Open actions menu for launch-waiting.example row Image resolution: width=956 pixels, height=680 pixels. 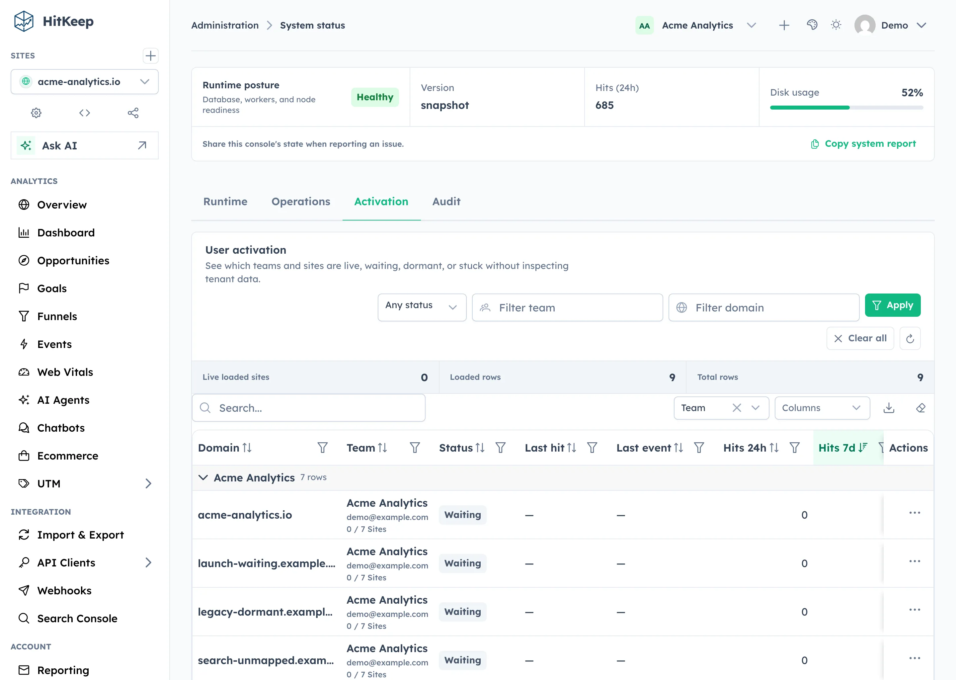pyautogui.click(x=915, y=561)
